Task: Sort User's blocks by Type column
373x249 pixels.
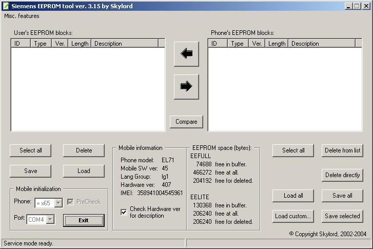Action: 41,44
